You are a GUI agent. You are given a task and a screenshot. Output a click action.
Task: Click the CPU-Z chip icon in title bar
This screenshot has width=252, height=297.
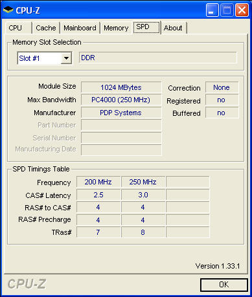[8, 10]
